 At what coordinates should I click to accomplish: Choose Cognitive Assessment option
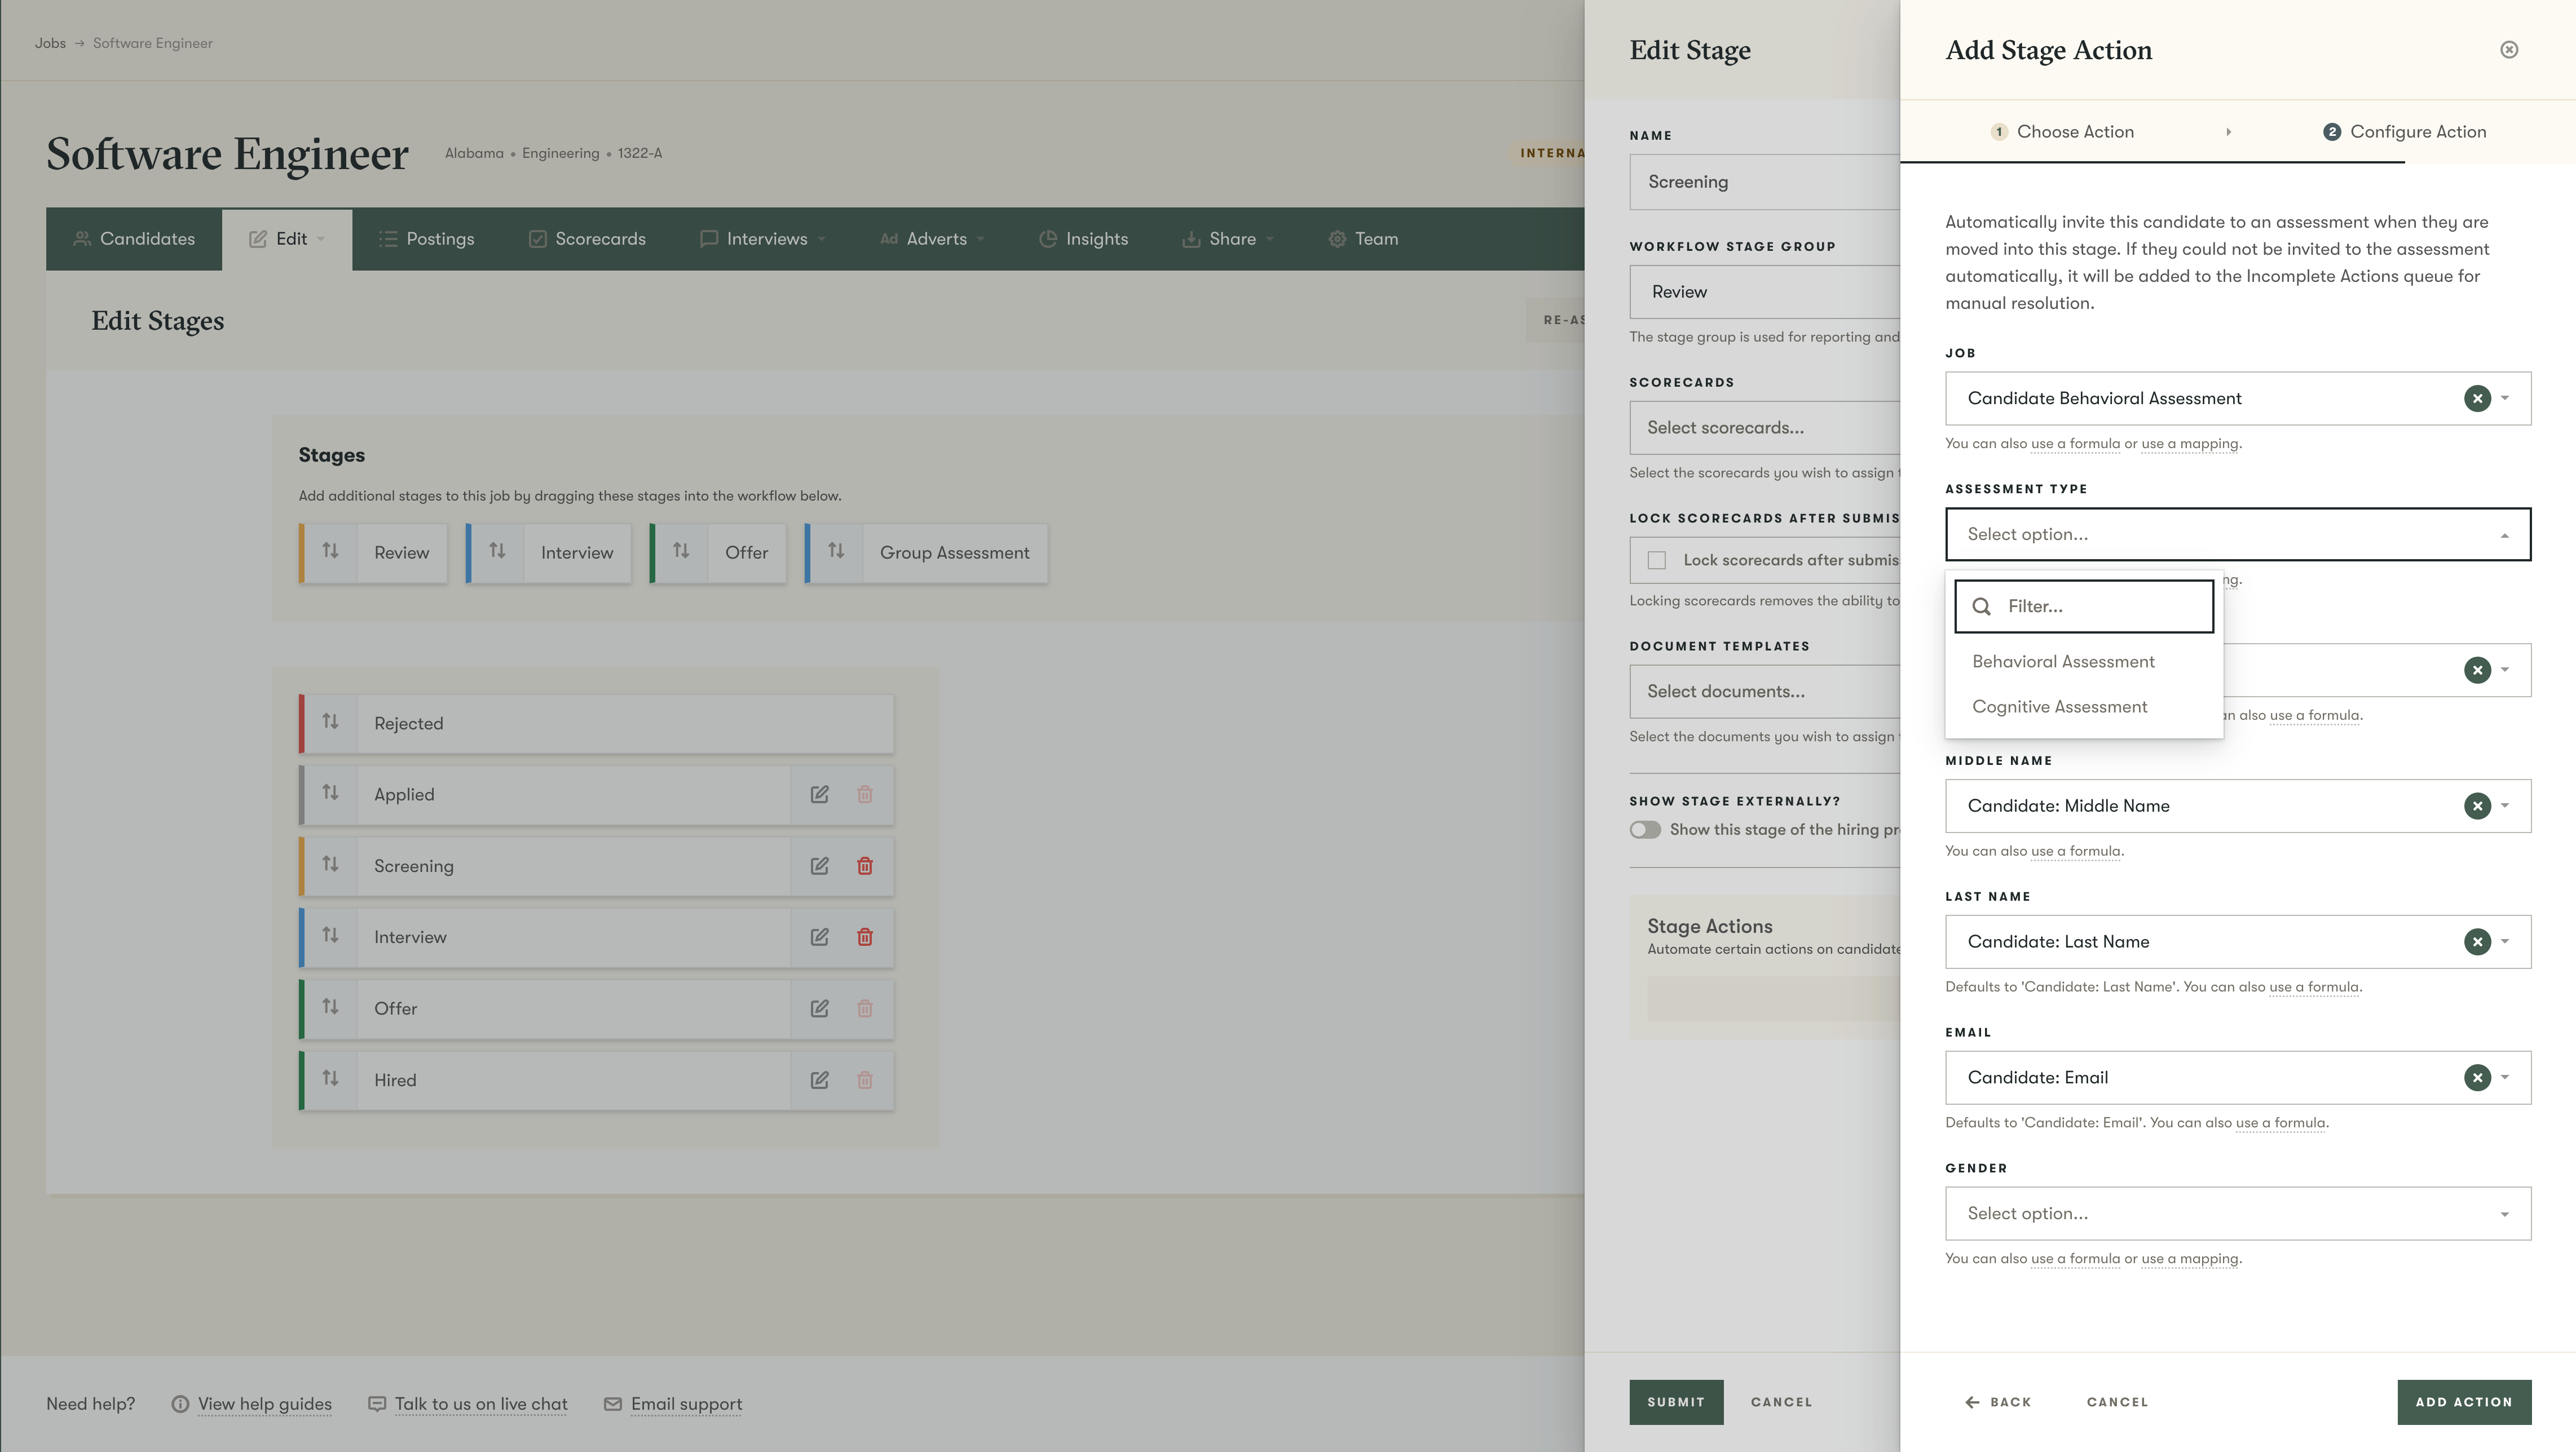2059,706
